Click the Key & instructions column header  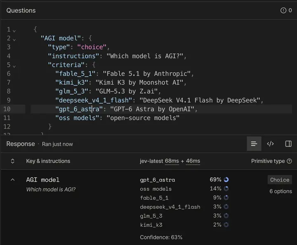pyautogui.click(x=48, y=161)
